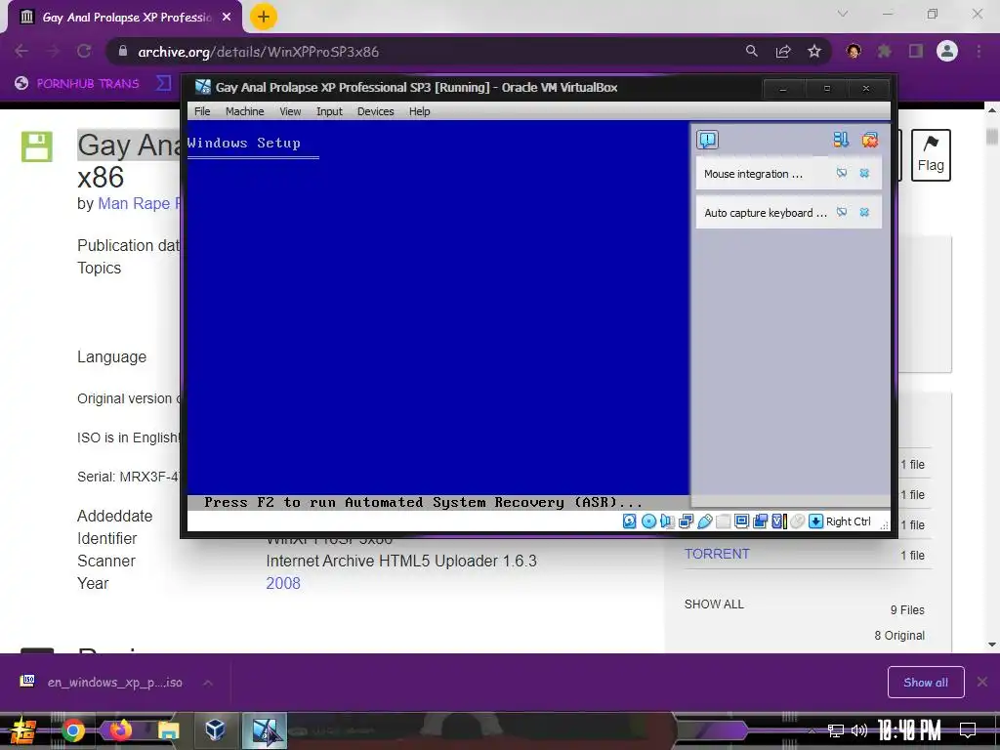Click the optical disc status icon
The image size is (1000, 750).
click(648, 521)
